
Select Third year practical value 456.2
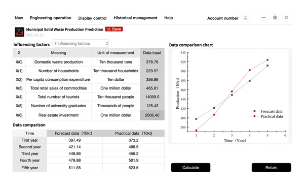tap(134, 153)
